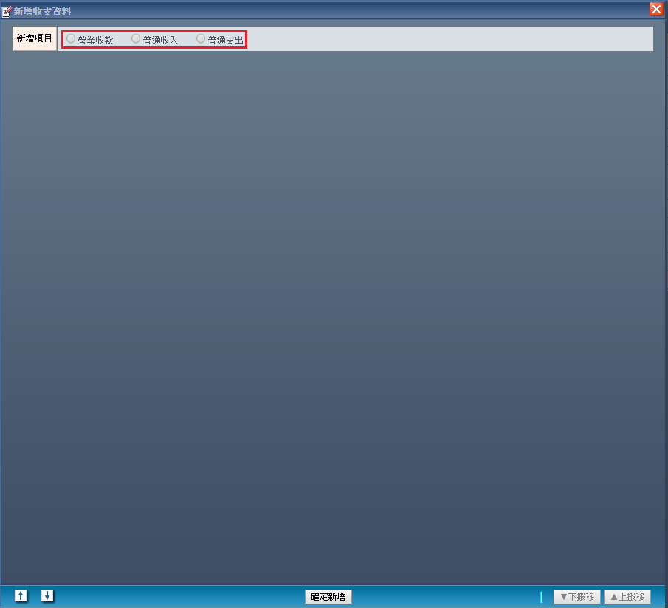The width and height of the screenshot is (668, 608).
Task: Click the ▲上搬移 button
Action: [627, 597]
